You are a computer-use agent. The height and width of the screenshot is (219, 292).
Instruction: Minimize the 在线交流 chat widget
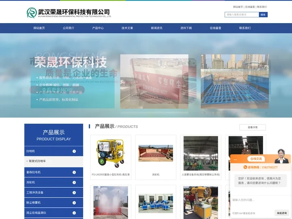click(x=235, y=160)
